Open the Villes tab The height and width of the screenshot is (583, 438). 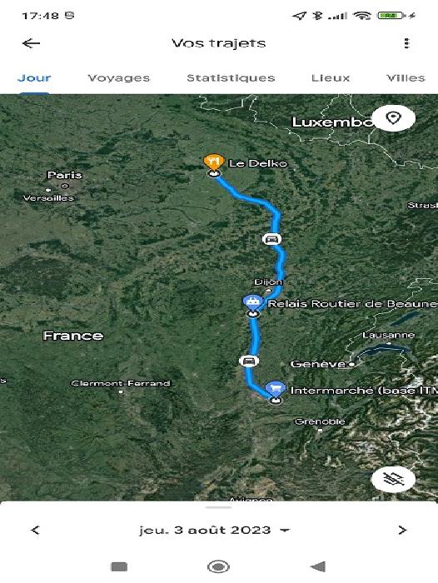pos(406,77)
